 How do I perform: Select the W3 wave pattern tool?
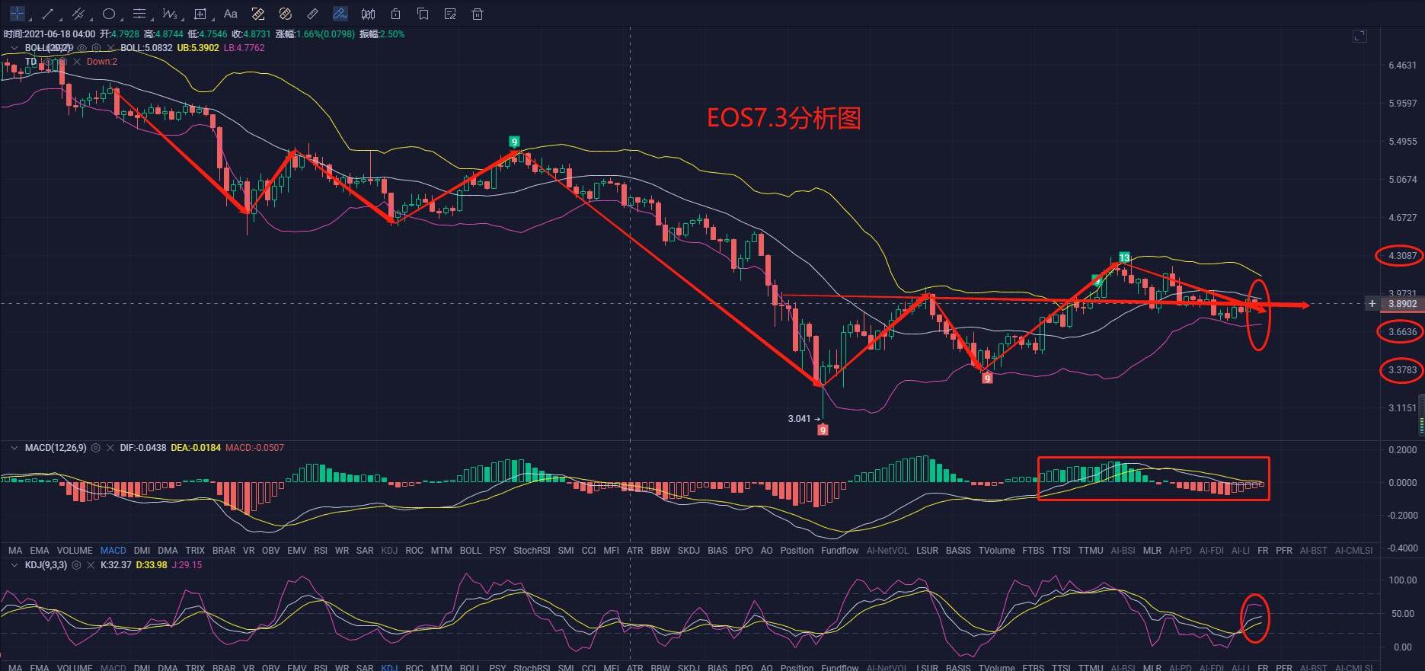point(170,14)
